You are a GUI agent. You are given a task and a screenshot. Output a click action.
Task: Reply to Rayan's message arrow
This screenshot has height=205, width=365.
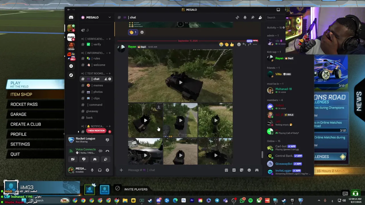(x=244, y=44)
